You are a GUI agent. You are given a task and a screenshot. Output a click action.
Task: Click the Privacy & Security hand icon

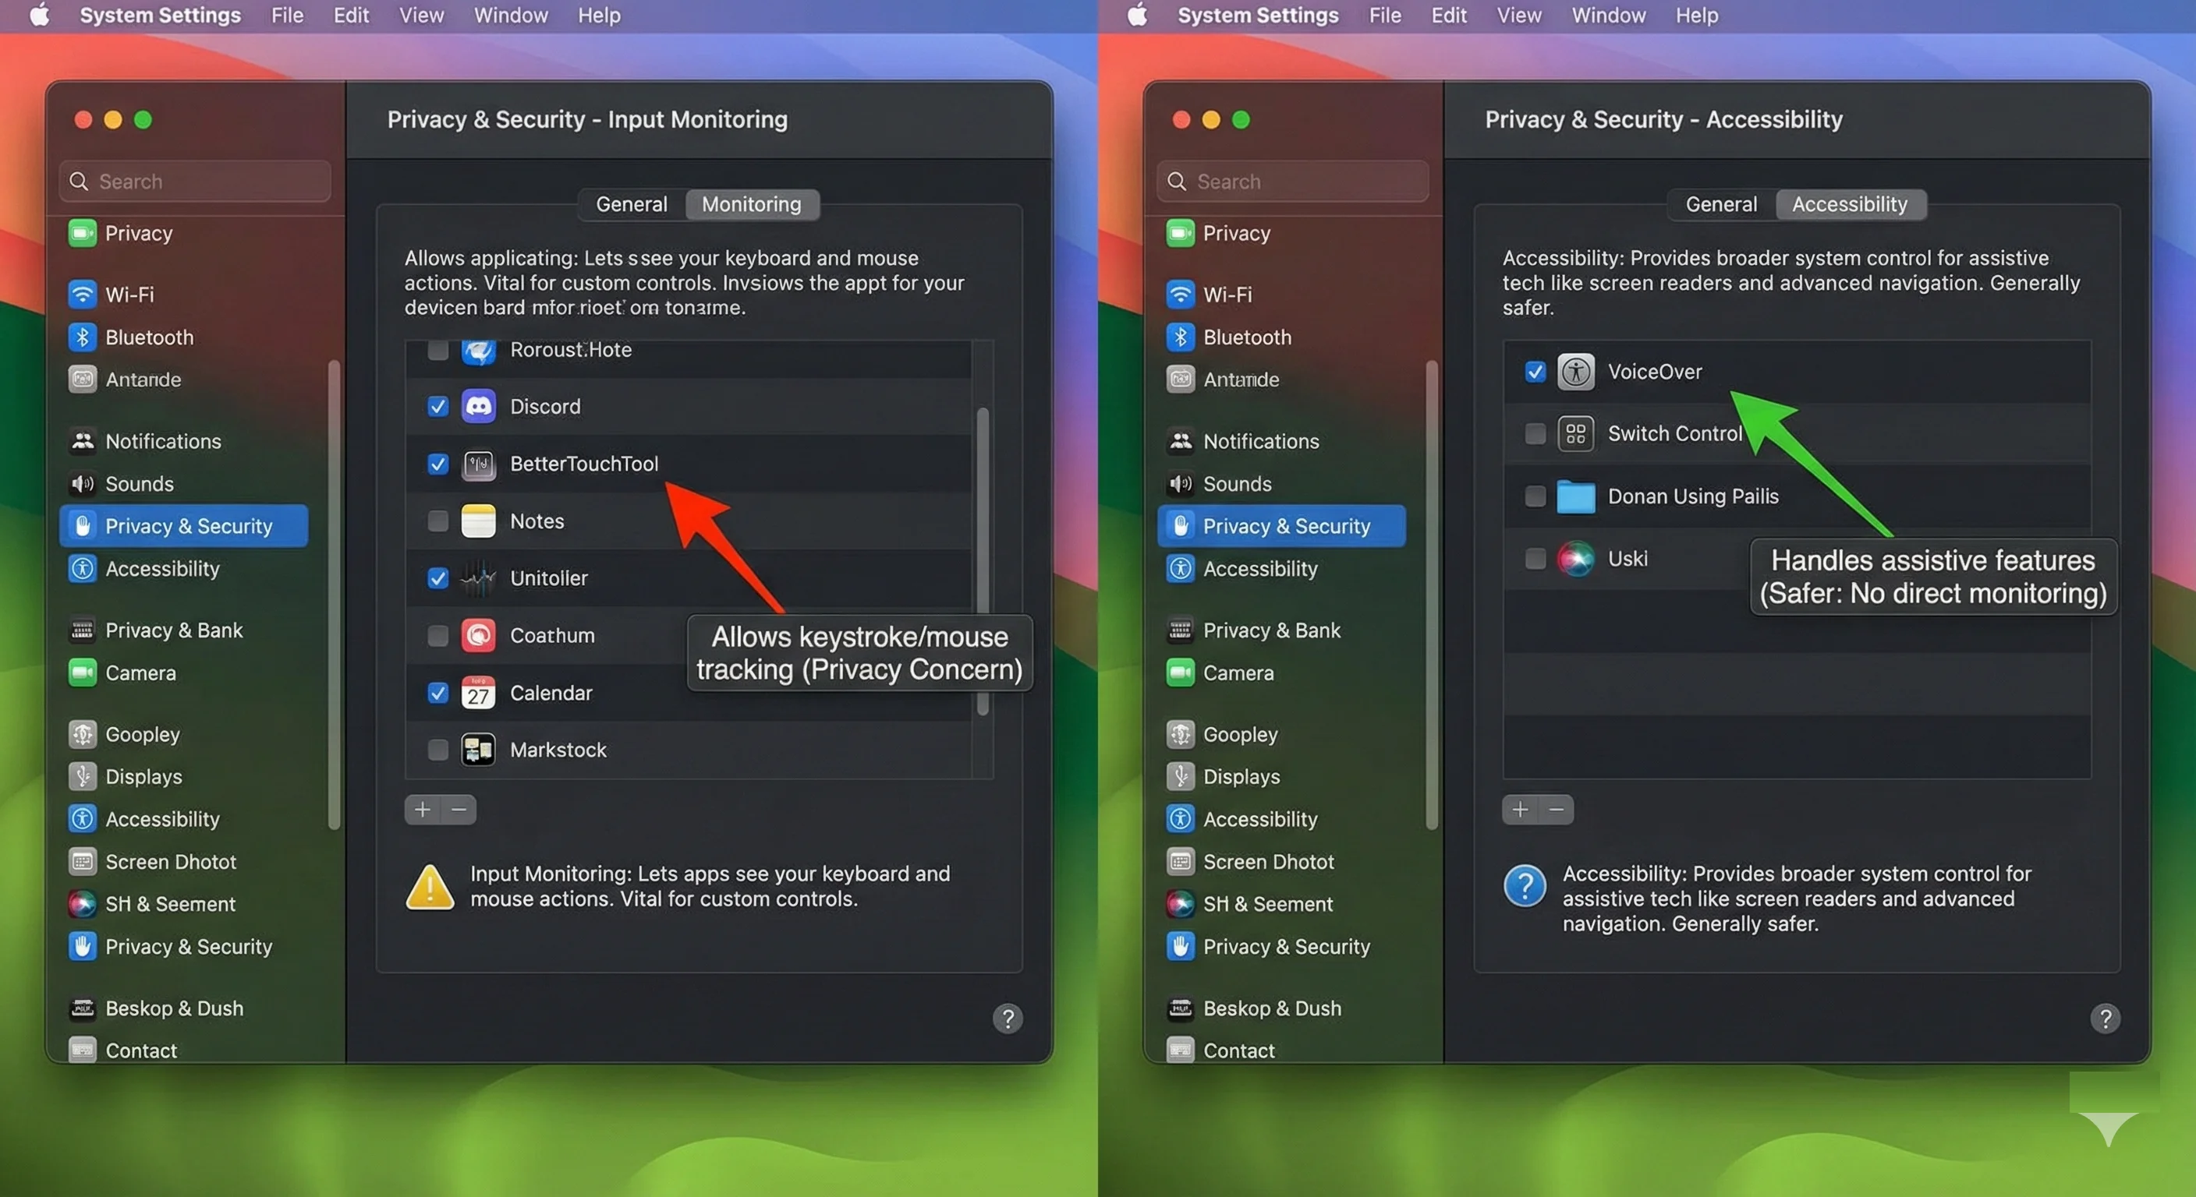pos(82,526)
